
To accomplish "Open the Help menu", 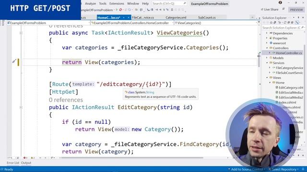I will 145,3.
